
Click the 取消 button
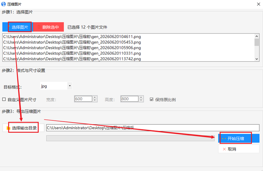coord(239,149)
